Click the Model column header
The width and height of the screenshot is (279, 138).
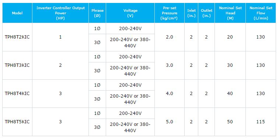(x=17, y=13)
